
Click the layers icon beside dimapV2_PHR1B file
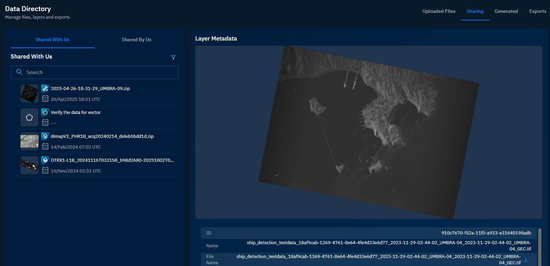[45, 136]
